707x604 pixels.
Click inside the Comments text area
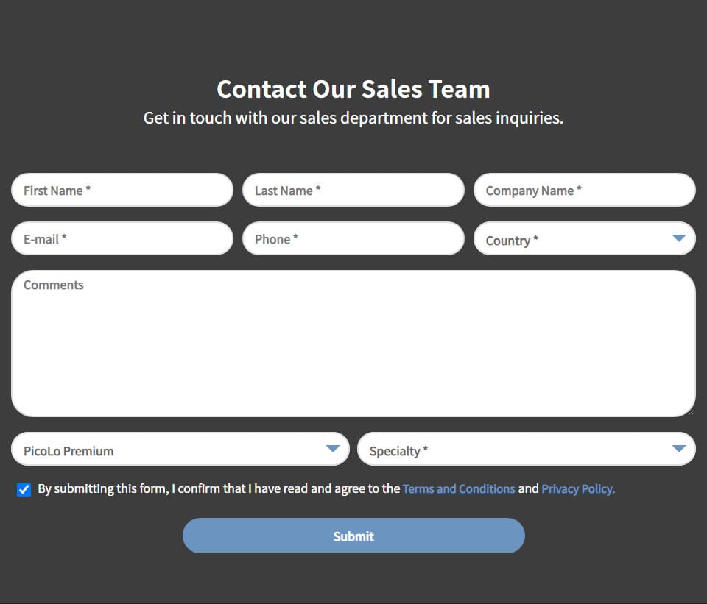click(x=353, y=344)
